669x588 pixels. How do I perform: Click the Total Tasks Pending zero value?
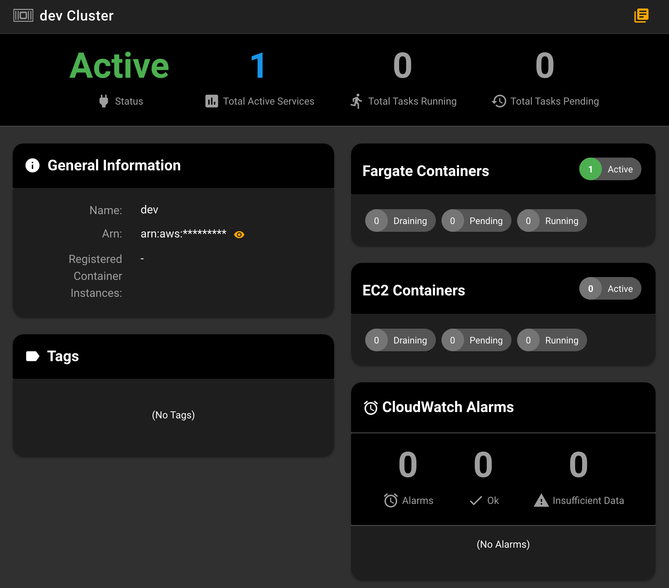[545, 66]
